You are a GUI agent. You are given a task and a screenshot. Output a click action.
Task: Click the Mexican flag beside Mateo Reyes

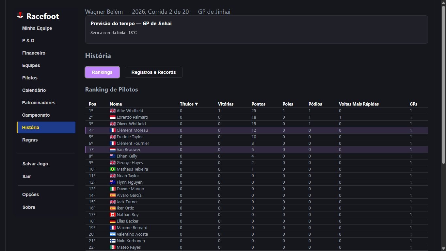113,247
